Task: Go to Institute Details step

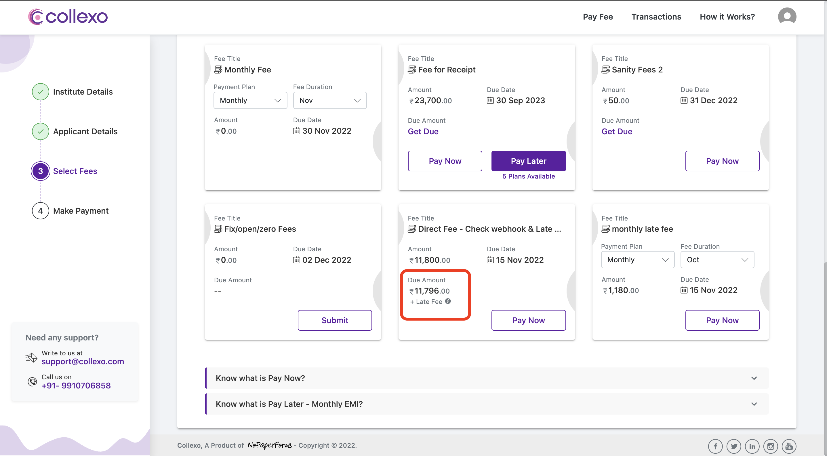Action: point(83,92)
